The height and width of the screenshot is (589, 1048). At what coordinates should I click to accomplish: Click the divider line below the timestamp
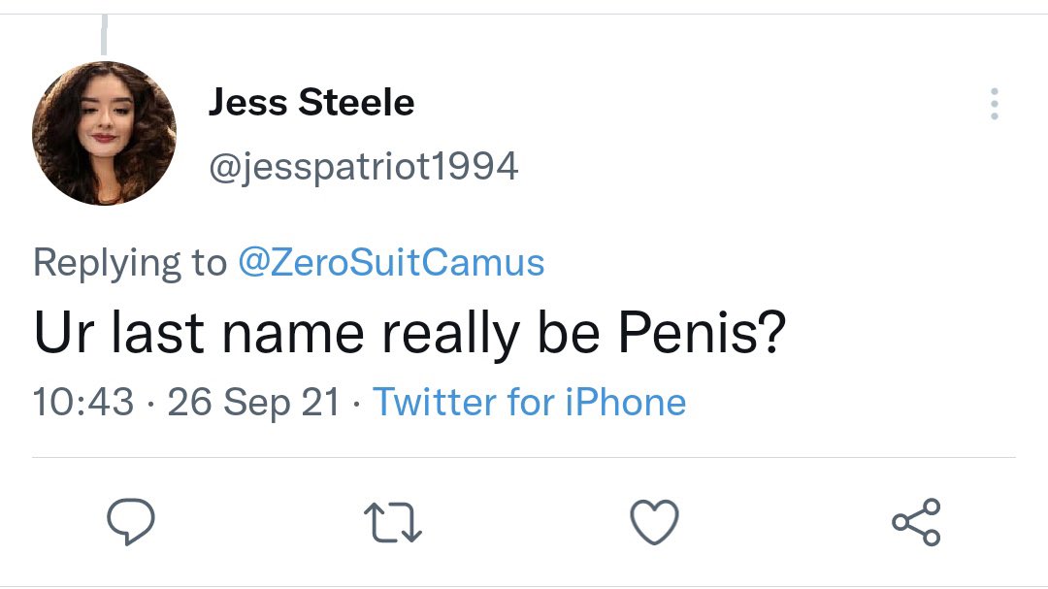pyautogui.click(x=524, y=457)
